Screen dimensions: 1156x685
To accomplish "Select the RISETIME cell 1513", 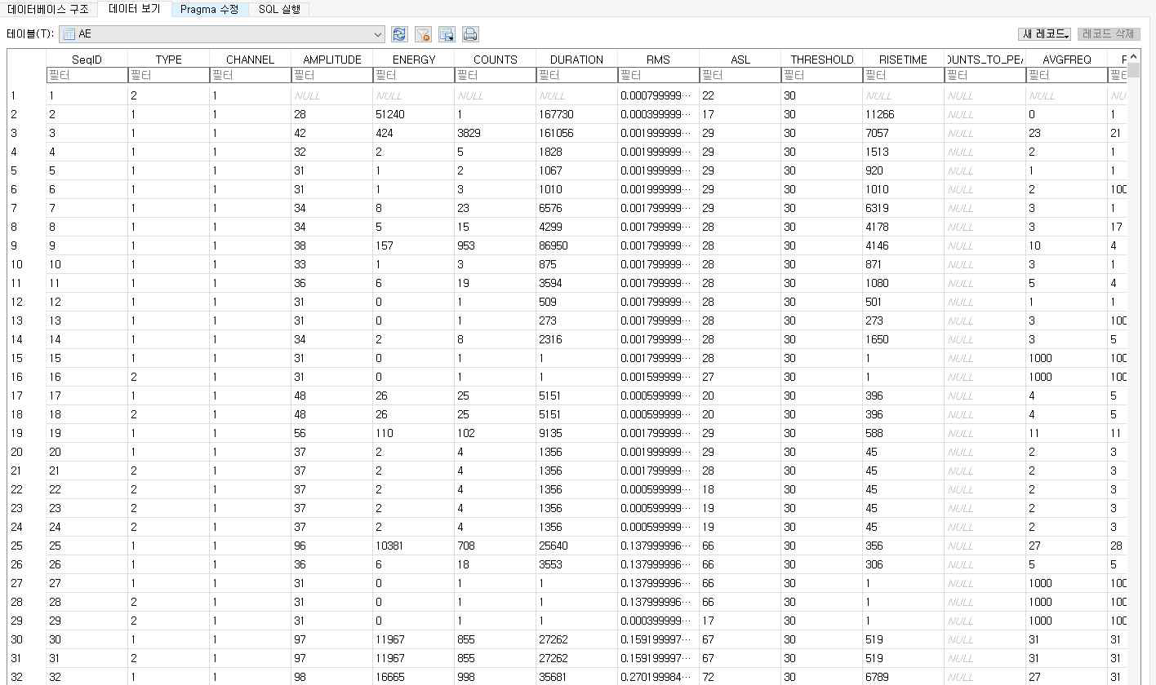I will click(x=903, y=152).
